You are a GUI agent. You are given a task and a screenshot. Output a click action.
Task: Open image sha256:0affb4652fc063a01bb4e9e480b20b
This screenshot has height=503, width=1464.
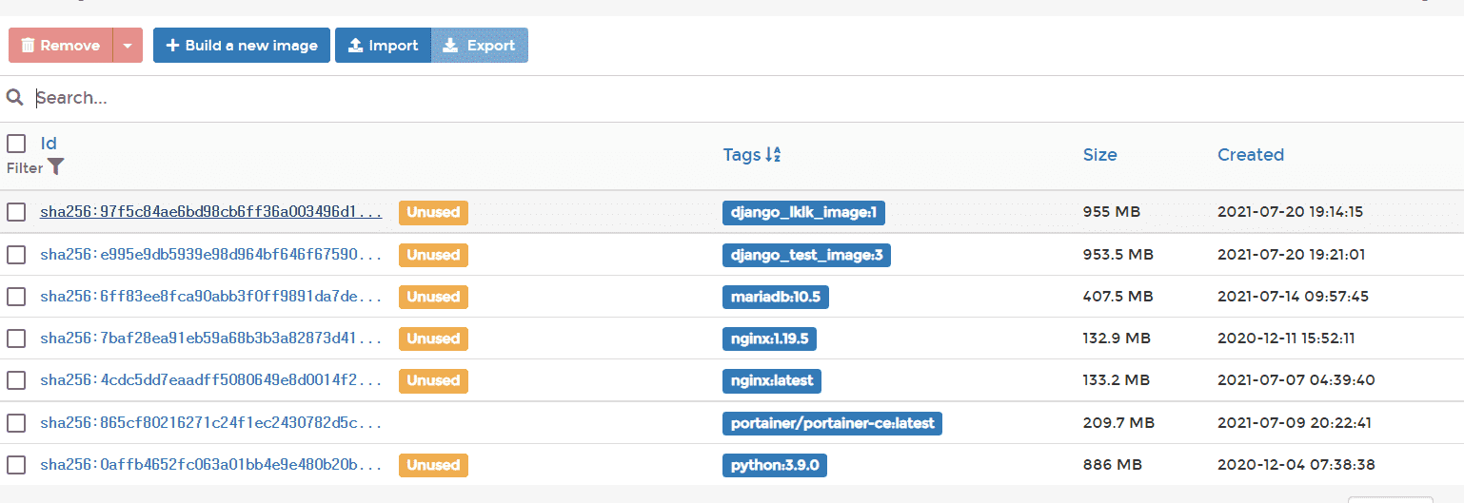(x=211, y=465)
